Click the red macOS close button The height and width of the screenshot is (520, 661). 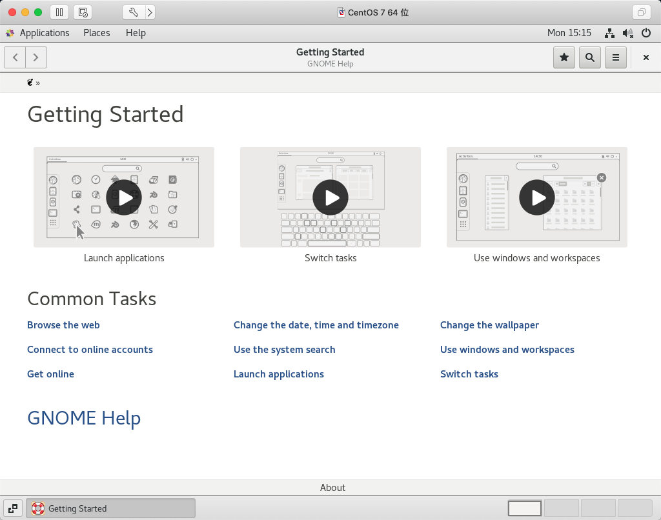12,12
